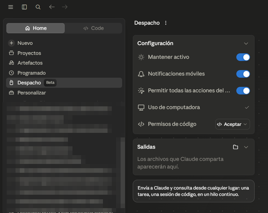Click the Personalizar briefcase icon
Viewport: 268px width, 213px height.
(12, 93)
